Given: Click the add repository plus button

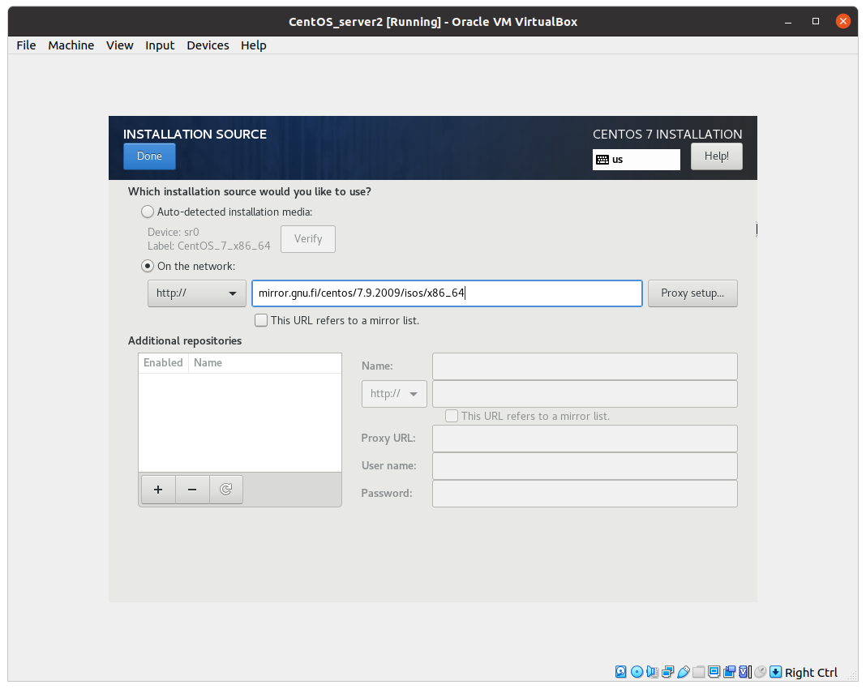Looking at the screenshot, I should point(158,490).
